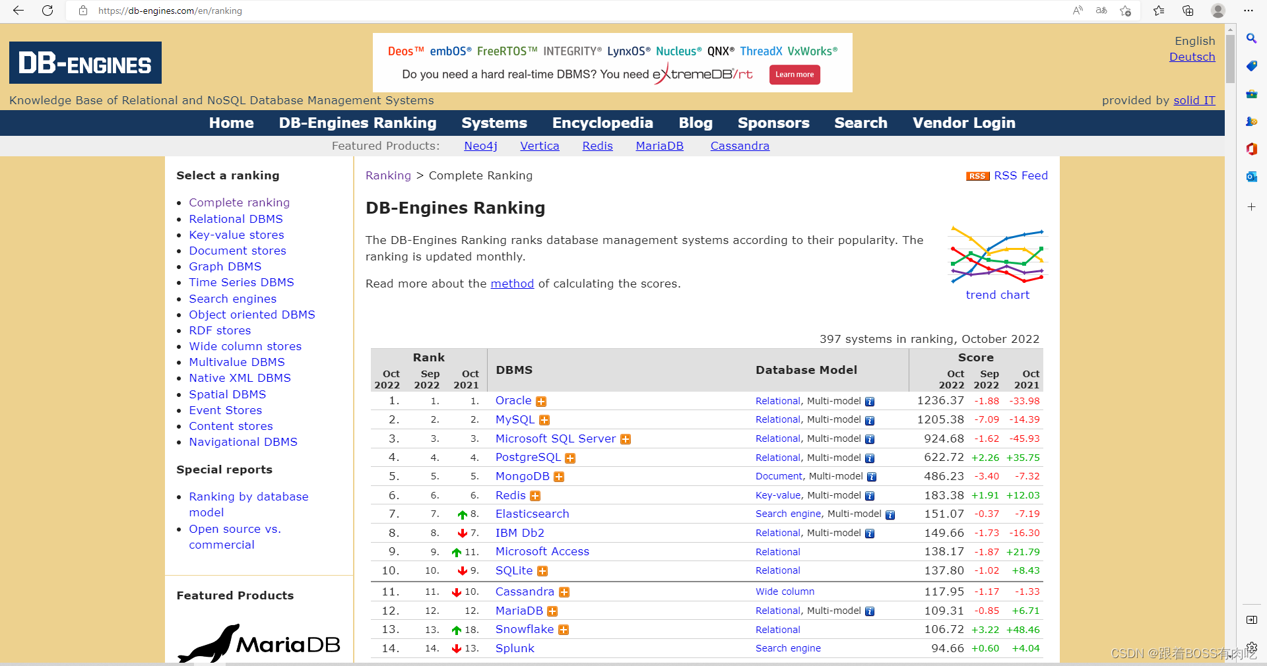Expand Snowflake details plus icon
Image resolution: width=1267 pixels, height=666 pixels.
(x=564, y=630)
